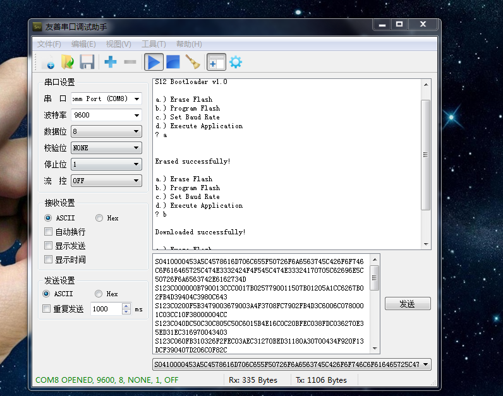Click the gray minus remove icon
503x396 pixels.
[130, 62]
